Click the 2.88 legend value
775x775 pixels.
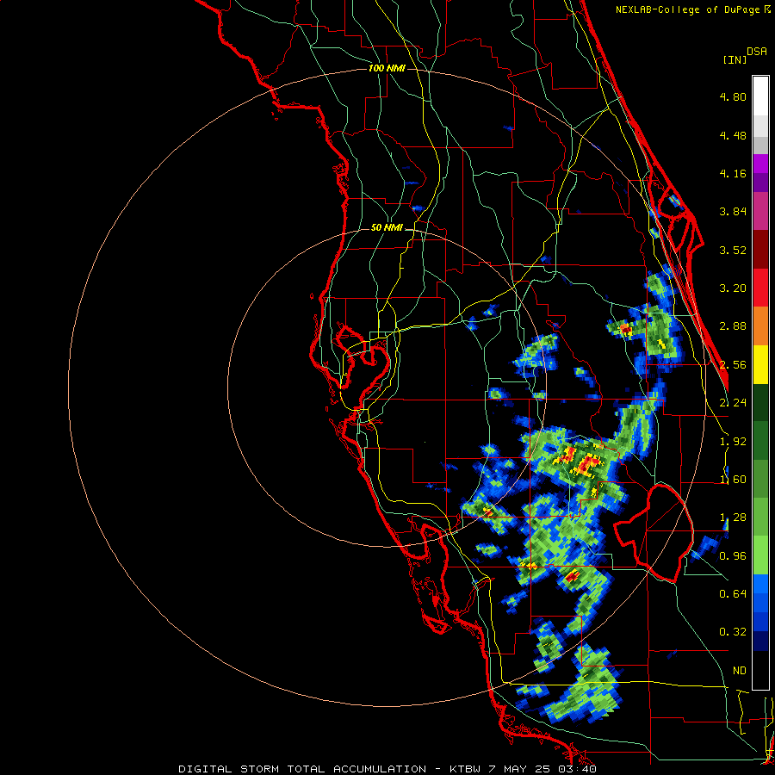coord(733,326)
